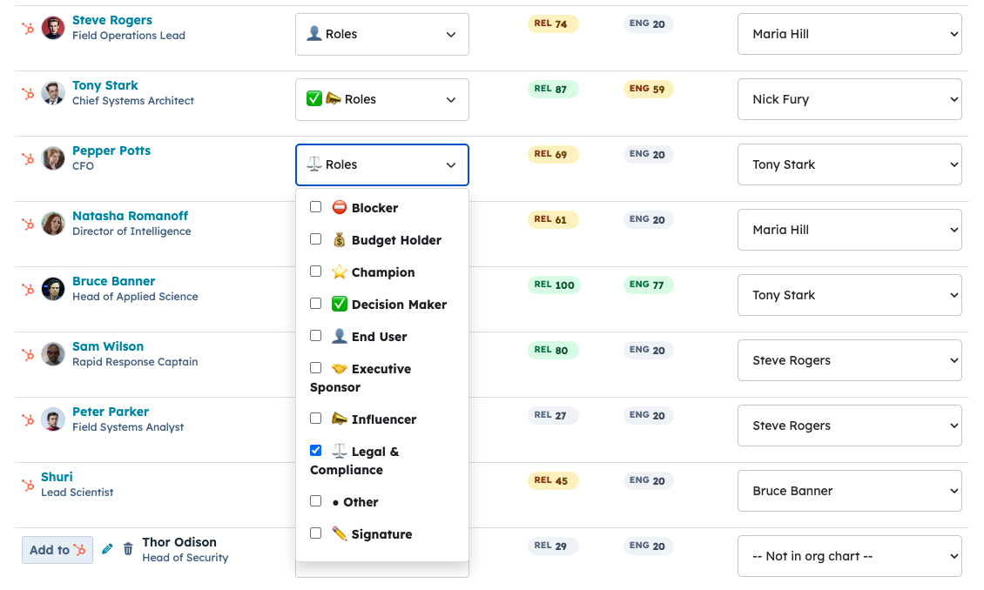
Task: Uncheck the Legal & Compliance checkbox
Action: 315,451
